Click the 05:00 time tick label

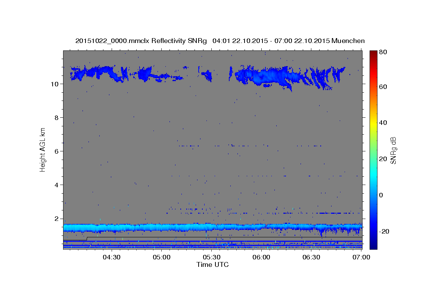[x=161, y=257]
